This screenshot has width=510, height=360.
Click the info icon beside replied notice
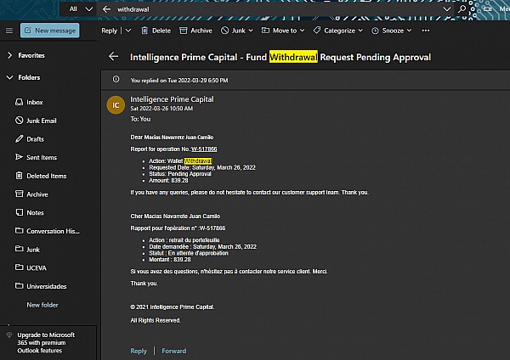(x=116, y=79)
